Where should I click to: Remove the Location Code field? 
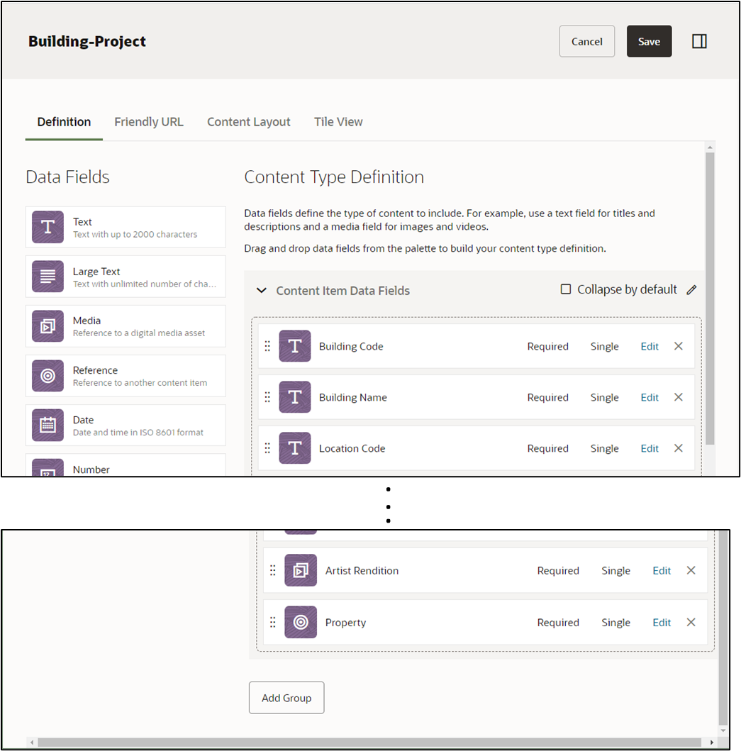(678, 447)
